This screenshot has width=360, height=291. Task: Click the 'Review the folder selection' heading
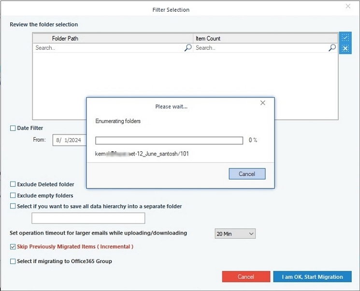coord(44,24)
